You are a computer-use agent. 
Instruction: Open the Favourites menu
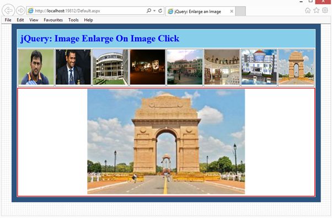click(x=53, y=20)
